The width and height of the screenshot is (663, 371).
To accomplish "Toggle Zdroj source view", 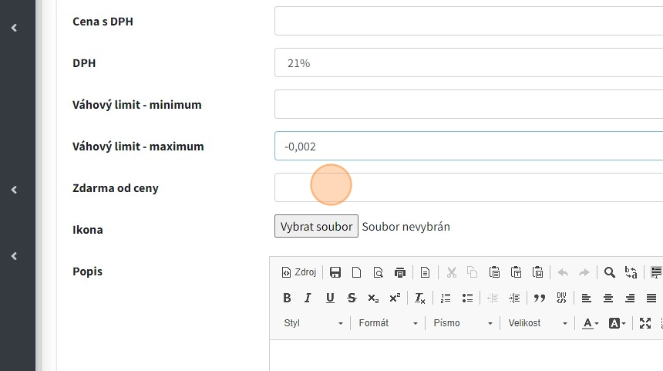I will point(299,272).
